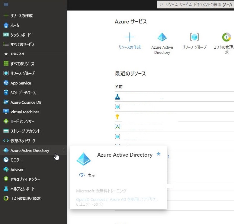234x224 pixels.
Task: Click the magnifier icon in the search box
Action: coord(161,5)
